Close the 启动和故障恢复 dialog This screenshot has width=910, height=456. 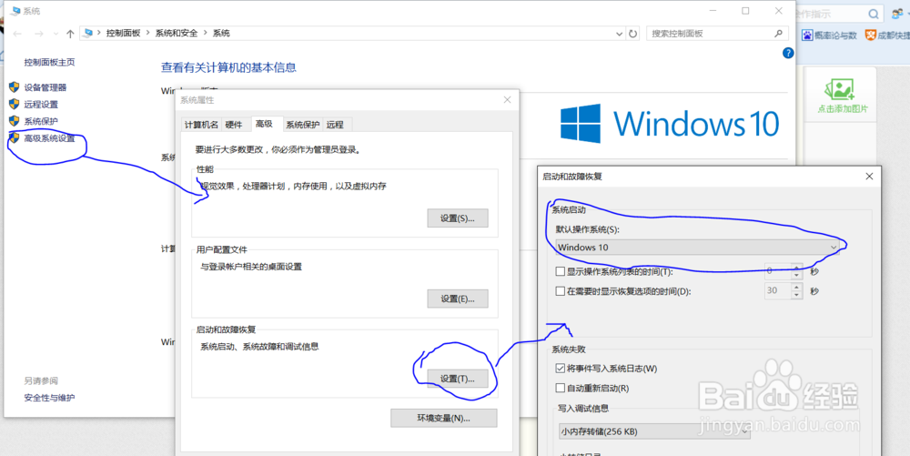(869, 177)
